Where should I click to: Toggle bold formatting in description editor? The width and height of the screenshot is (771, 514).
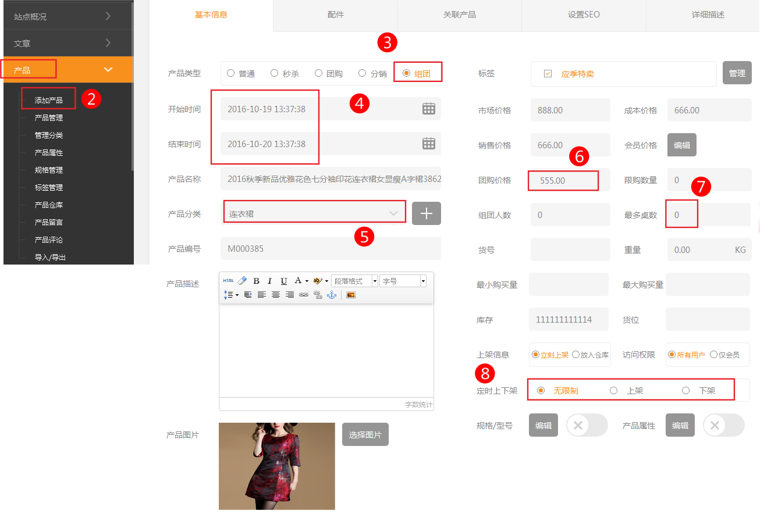click(256, 281)
